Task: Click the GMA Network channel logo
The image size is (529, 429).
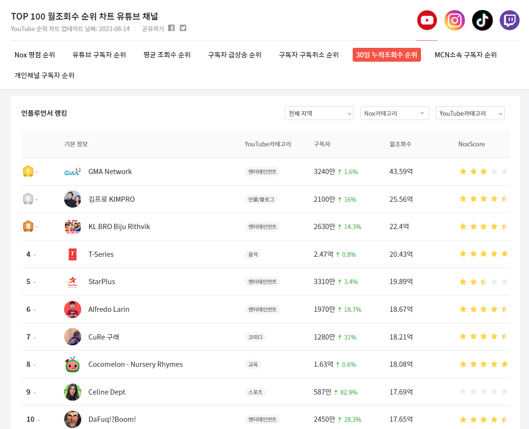Action: pyautogui.click(x=73, y=172)
